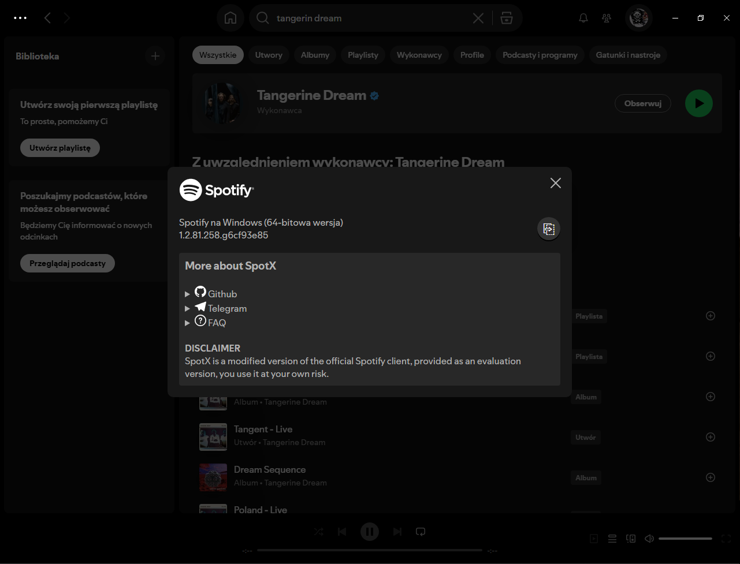Show only Playlisty results

pos(363,55)
